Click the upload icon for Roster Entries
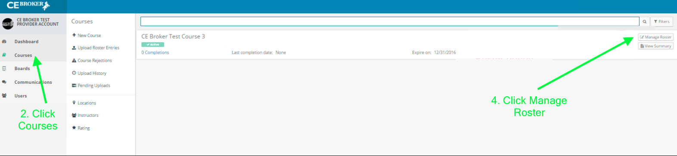677x156 pixels. pyautogui.click(x=74, y=48)
